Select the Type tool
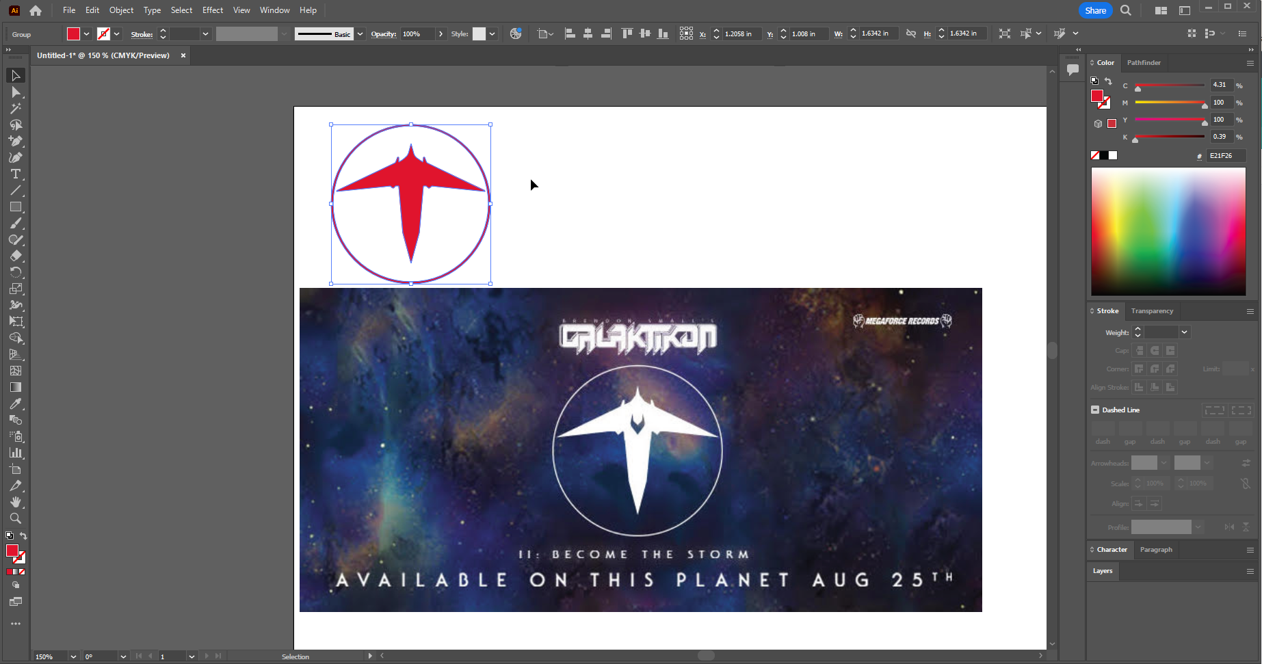Screen dimensions: 1262x664 click(x=16, y=174)
